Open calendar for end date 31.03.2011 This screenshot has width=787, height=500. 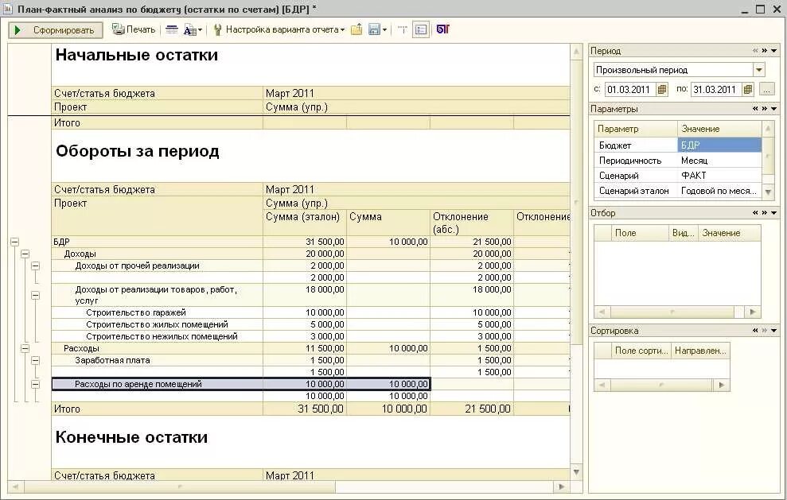point(748,89)
